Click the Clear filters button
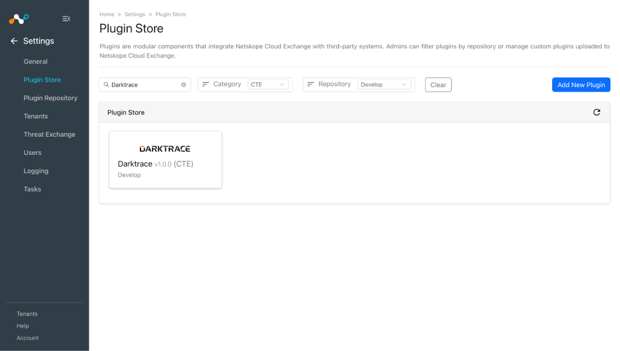This screenshot has height=351, width=620. [438, 85]
